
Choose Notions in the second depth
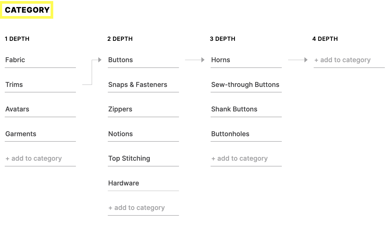coord(143,134)
